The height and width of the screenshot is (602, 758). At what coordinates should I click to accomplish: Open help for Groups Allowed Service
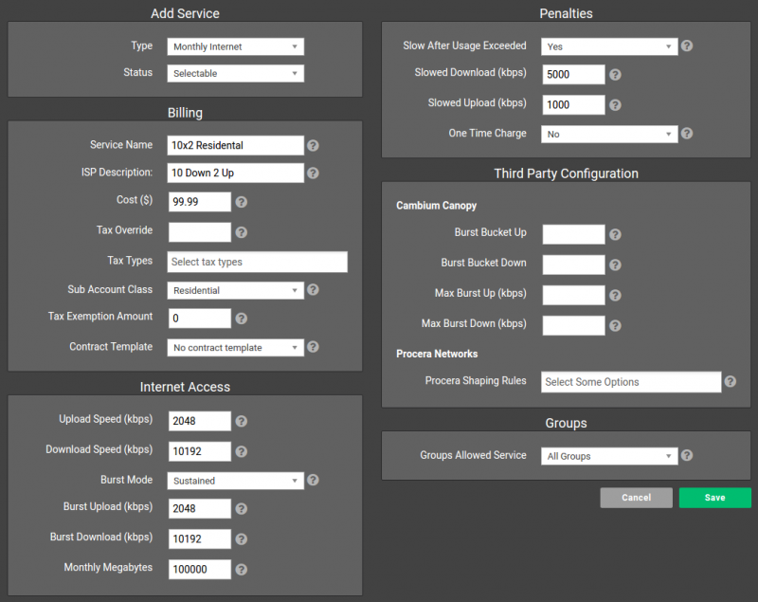click(686, 455)
